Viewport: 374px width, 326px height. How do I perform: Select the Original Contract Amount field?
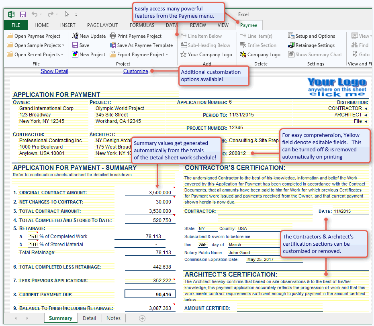pyautogui.click(x=149, y=193)
